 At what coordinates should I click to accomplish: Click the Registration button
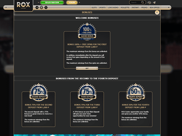(52, 2)
